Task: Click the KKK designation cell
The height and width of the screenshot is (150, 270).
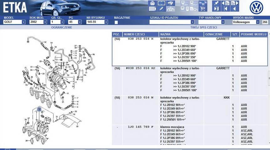Action: (226, 97)
